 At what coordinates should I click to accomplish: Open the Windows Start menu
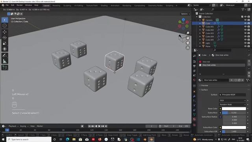[3, 139]
